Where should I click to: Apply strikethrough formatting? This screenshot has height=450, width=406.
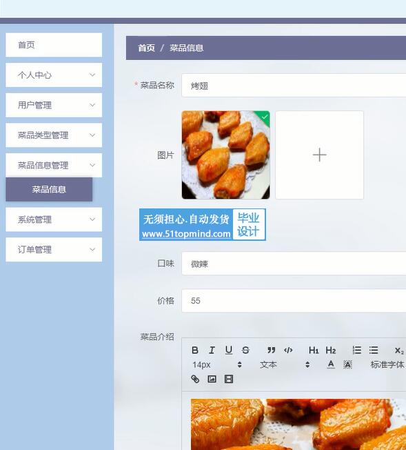click(245, 350)
